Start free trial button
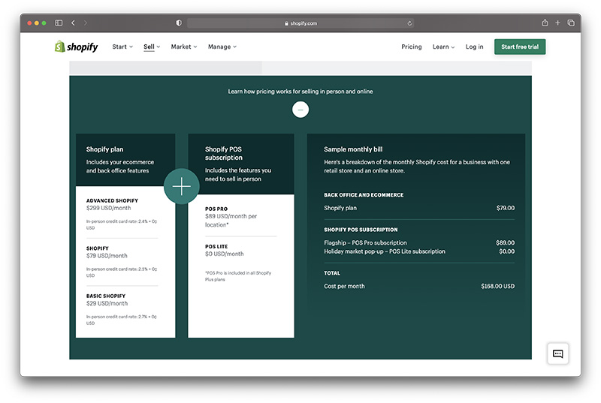The height and width of the screenshot is (403, 601). pyautogui.click(x=520, y=47)
